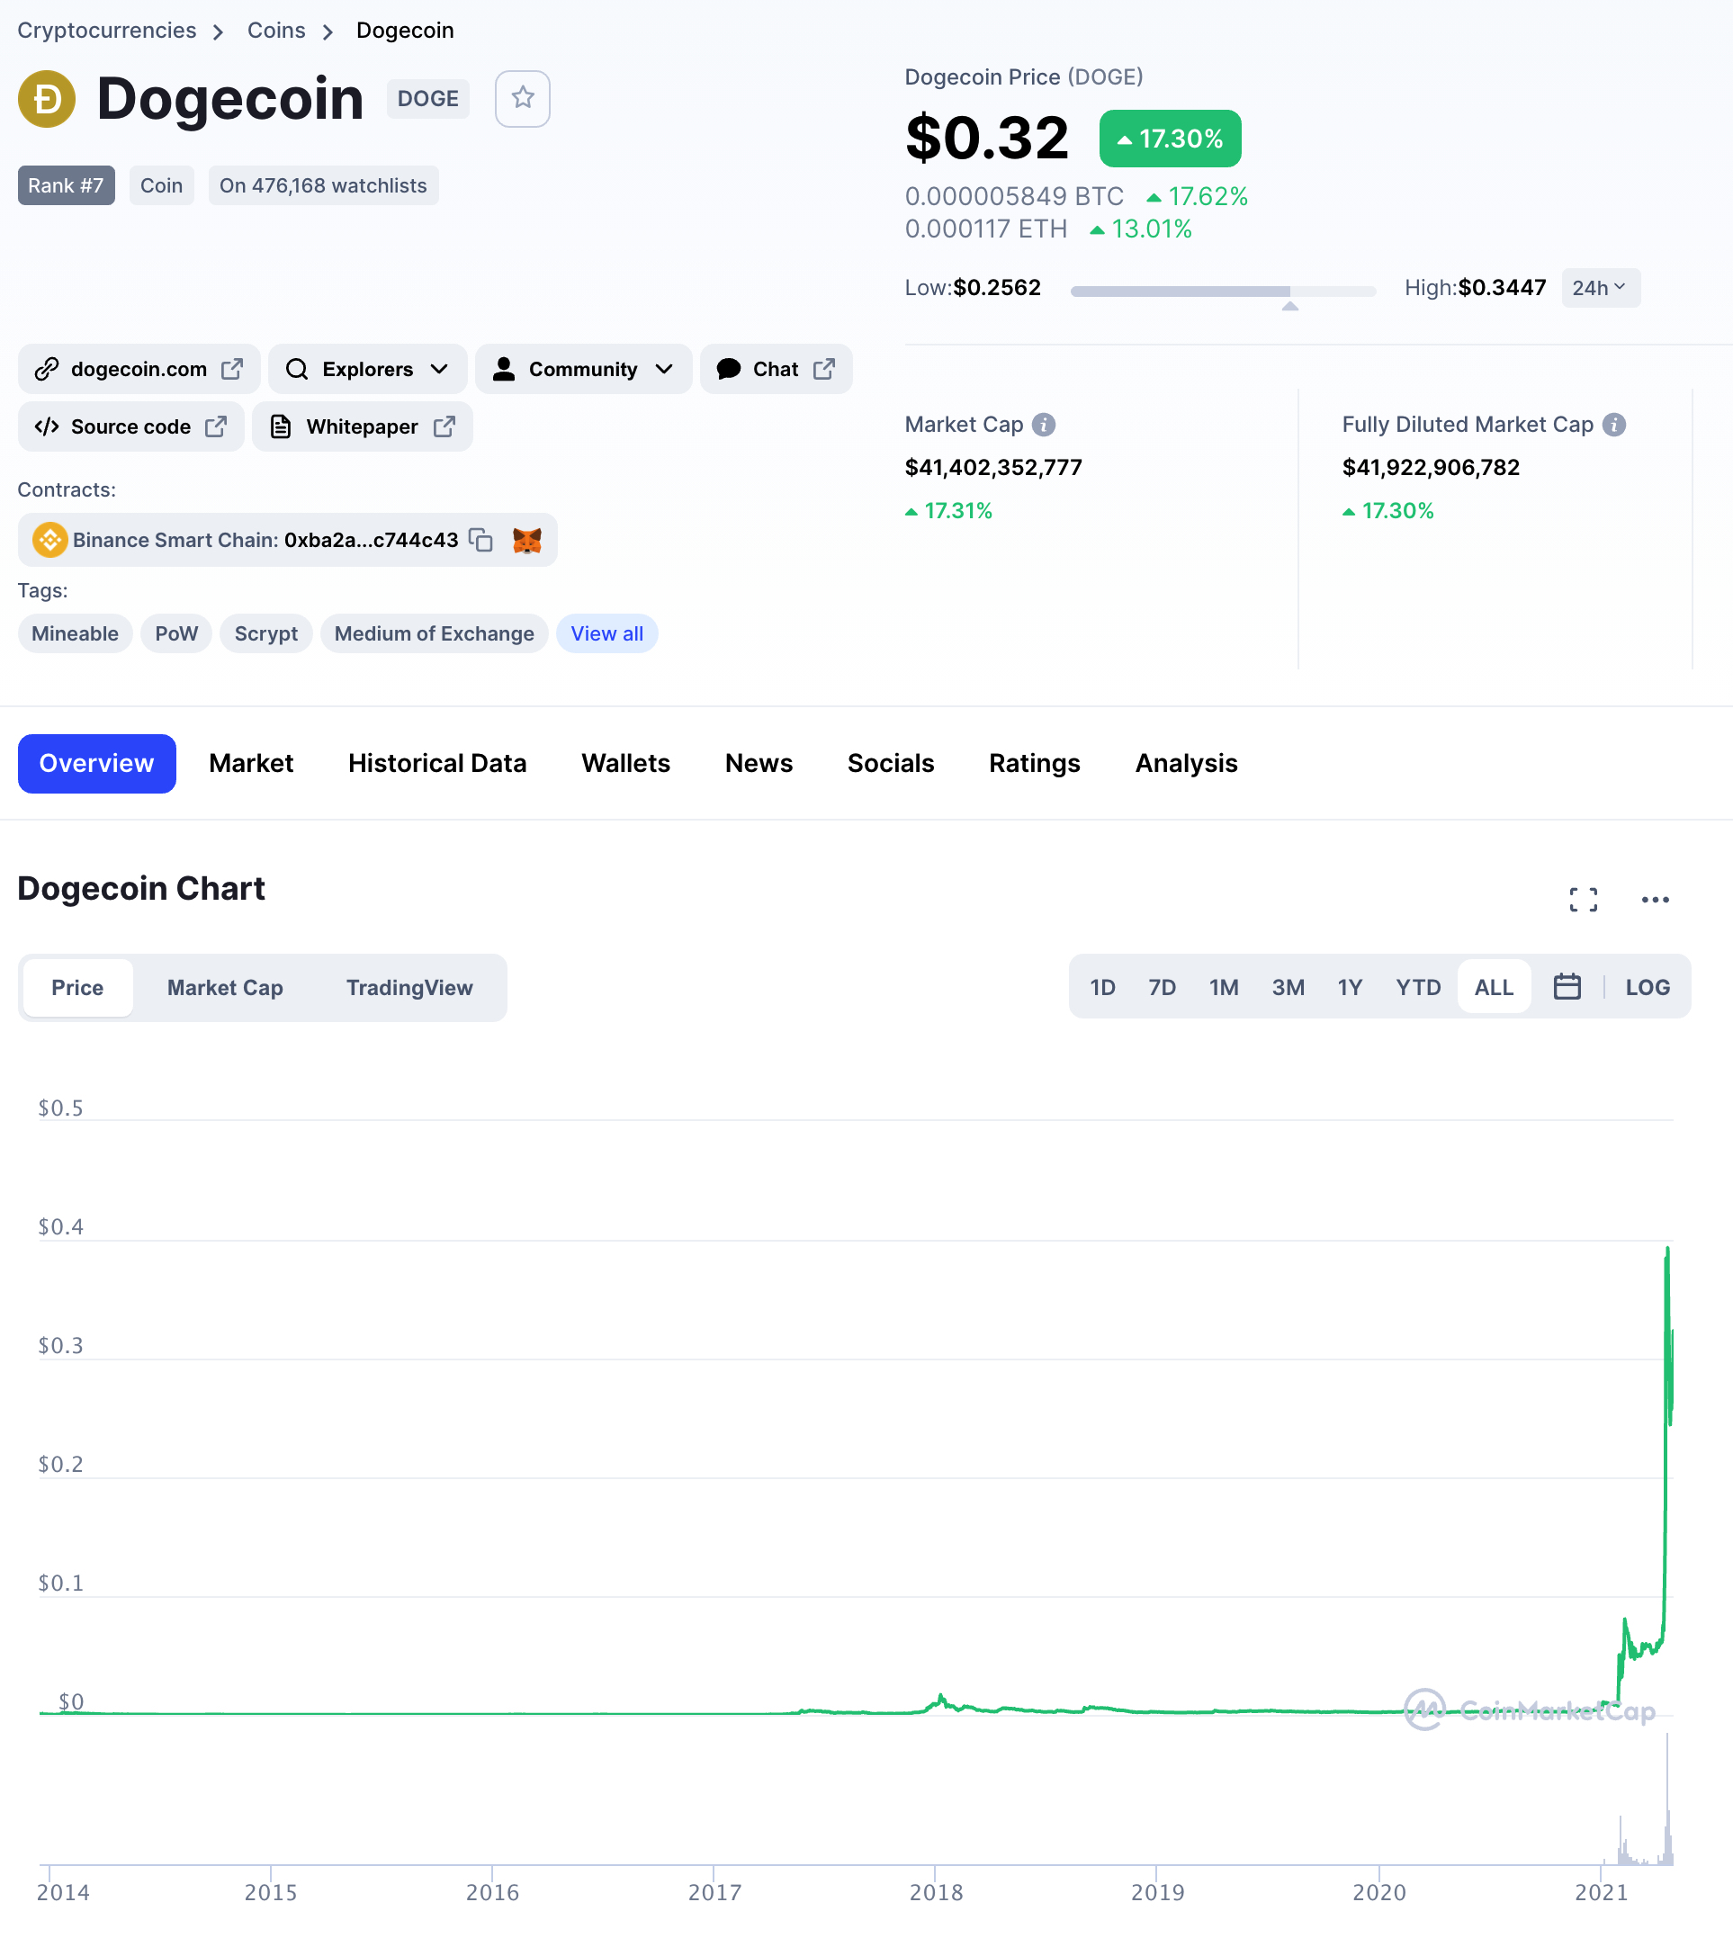Click the search icon in Explorers

[297, 368]
